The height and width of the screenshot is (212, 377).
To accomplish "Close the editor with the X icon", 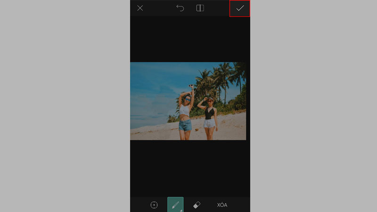I will (140, 8).
